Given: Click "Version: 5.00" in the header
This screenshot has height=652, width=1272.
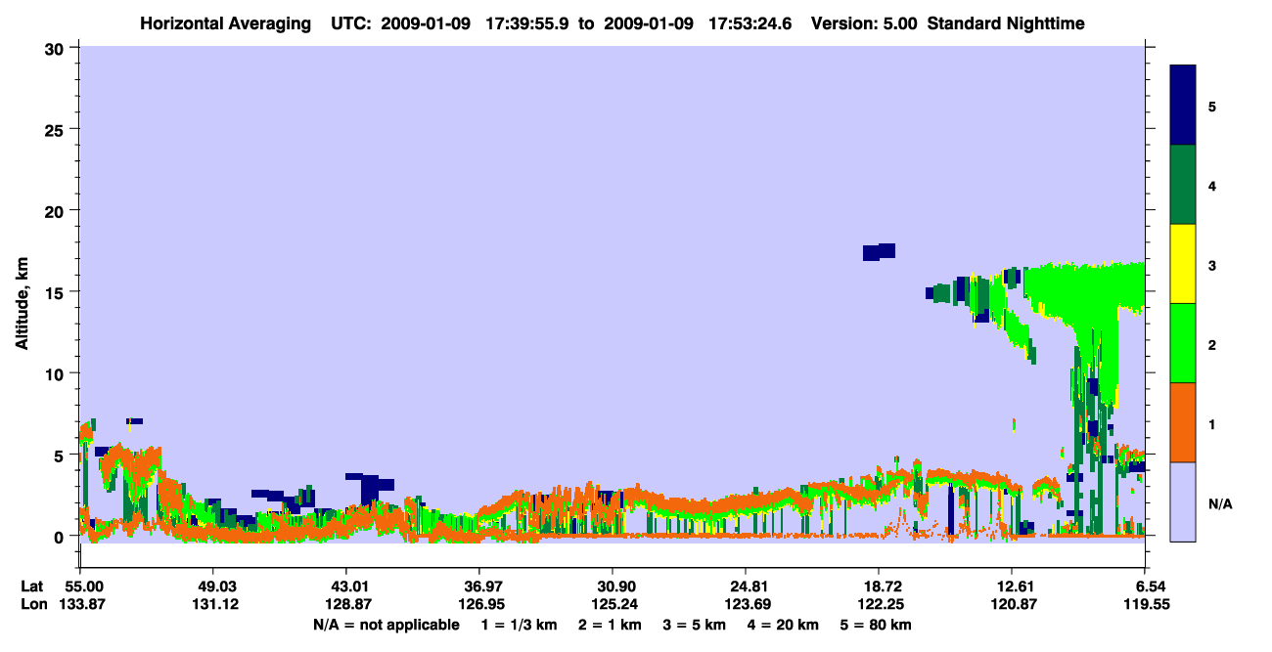Looking at the screenshot, I should 864,22.
